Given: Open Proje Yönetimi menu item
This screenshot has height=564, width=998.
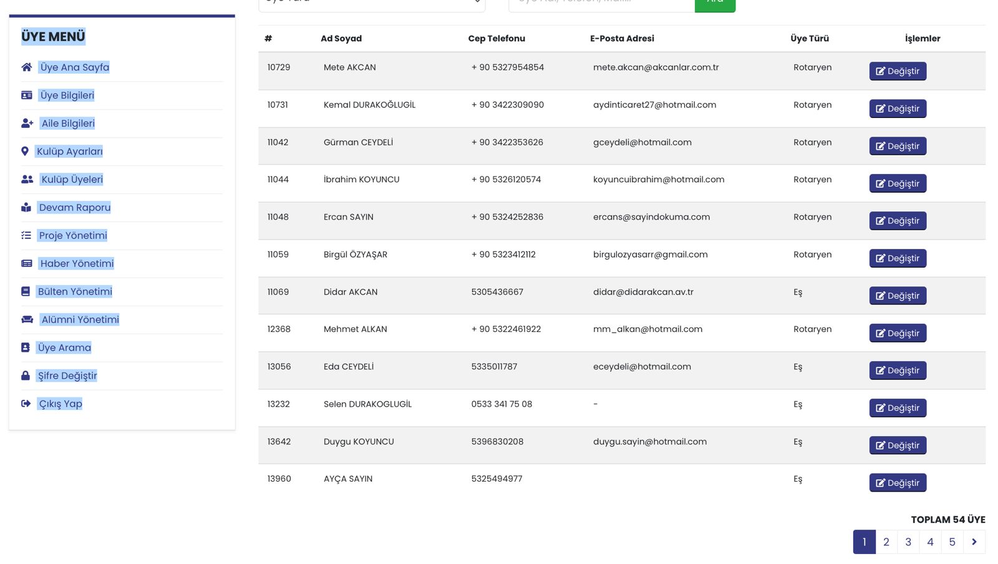Looking at the screenshot, I should click(x=73, y=236).
